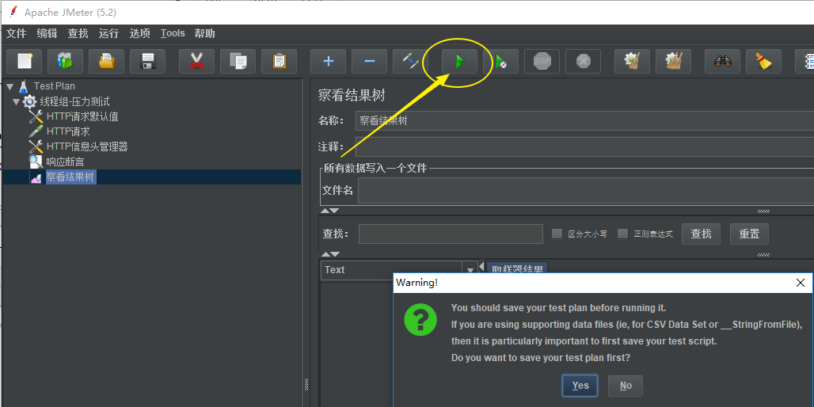
Task: Click the 响应断言 magnifier icon
Action: tap(36, 162)
